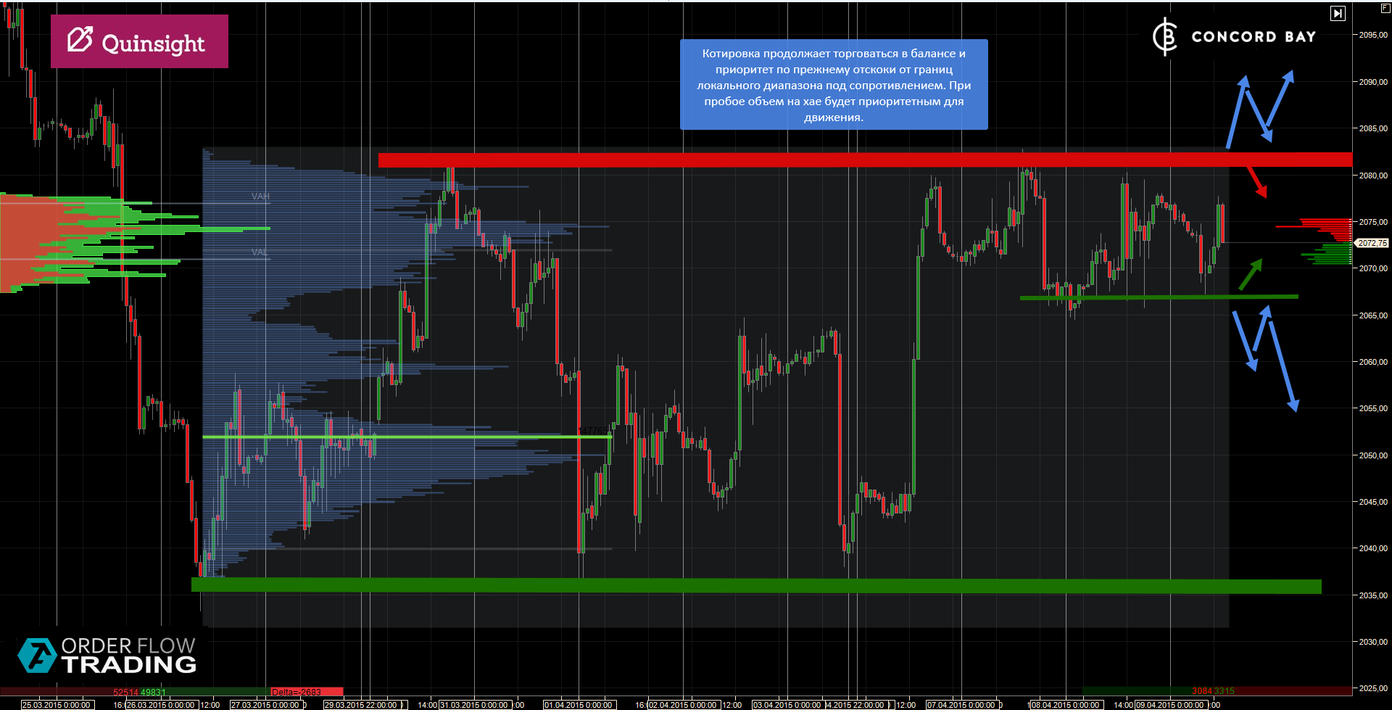Select the 2070,00 price scale label
The image size is (1392, 710).
[x=1373, y=268]
